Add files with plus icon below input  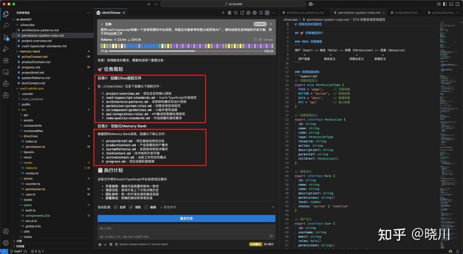[105, 245]
